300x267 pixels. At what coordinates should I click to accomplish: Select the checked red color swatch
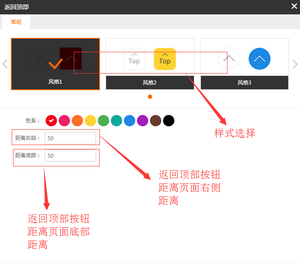tap(51, 121)
